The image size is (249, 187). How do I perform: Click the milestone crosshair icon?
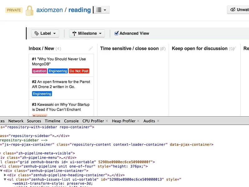coord(74,33)
